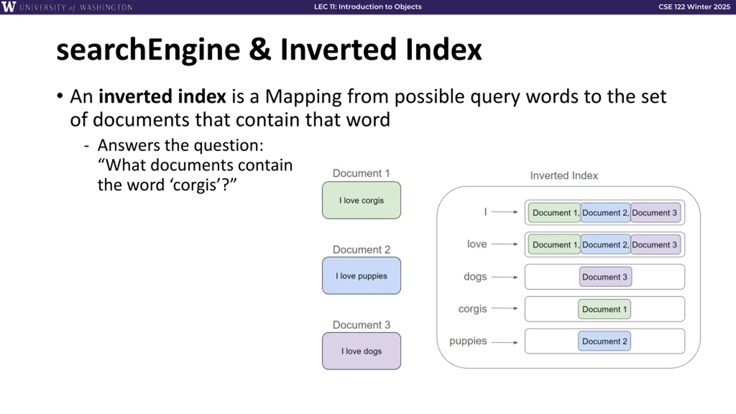Select the purple Document 3 chip in the "love" row
Image resolution: width=736 pixels, height=414 pixels.
pos(655,245)
